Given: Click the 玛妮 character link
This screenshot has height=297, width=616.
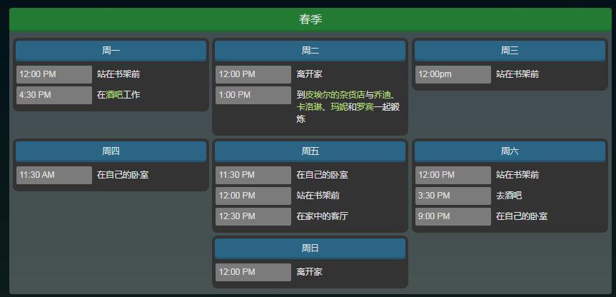Looking at the screenshot, I should coord(339,107).
